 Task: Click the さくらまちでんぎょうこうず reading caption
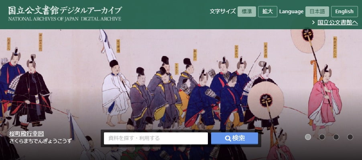coord(41,141)
